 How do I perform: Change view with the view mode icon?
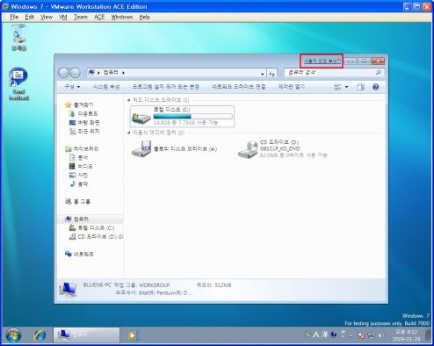coord(337,87)
